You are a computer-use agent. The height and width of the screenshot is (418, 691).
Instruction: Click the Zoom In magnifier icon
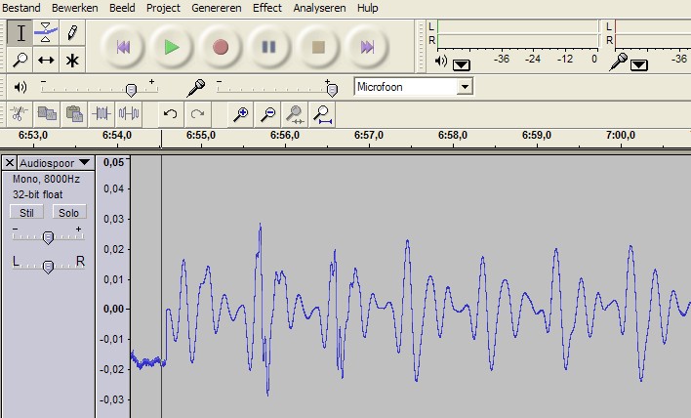[242, 114]
